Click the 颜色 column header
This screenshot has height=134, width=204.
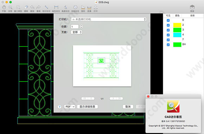177,16
